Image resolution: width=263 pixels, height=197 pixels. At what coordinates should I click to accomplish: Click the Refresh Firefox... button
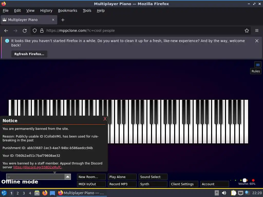click(29, 54)
